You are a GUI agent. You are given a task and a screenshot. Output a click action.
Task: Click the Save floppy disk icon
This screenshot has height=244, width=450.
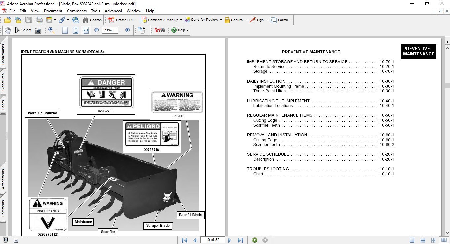tap(29, 20)
